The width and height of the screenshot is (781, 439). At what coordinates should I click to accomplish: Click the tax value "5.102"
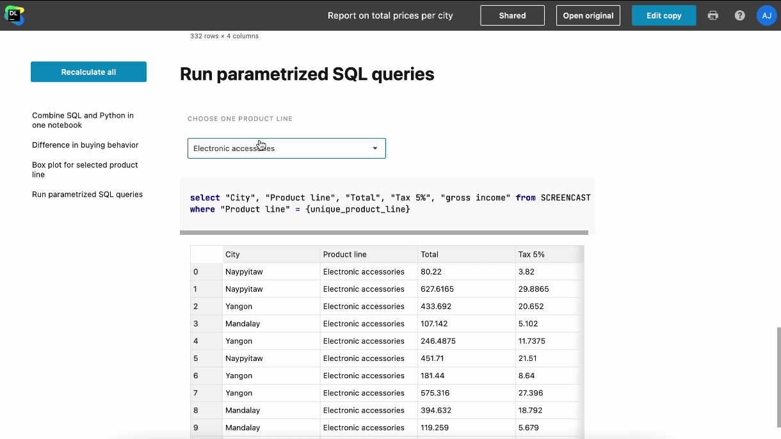[528, 324]
